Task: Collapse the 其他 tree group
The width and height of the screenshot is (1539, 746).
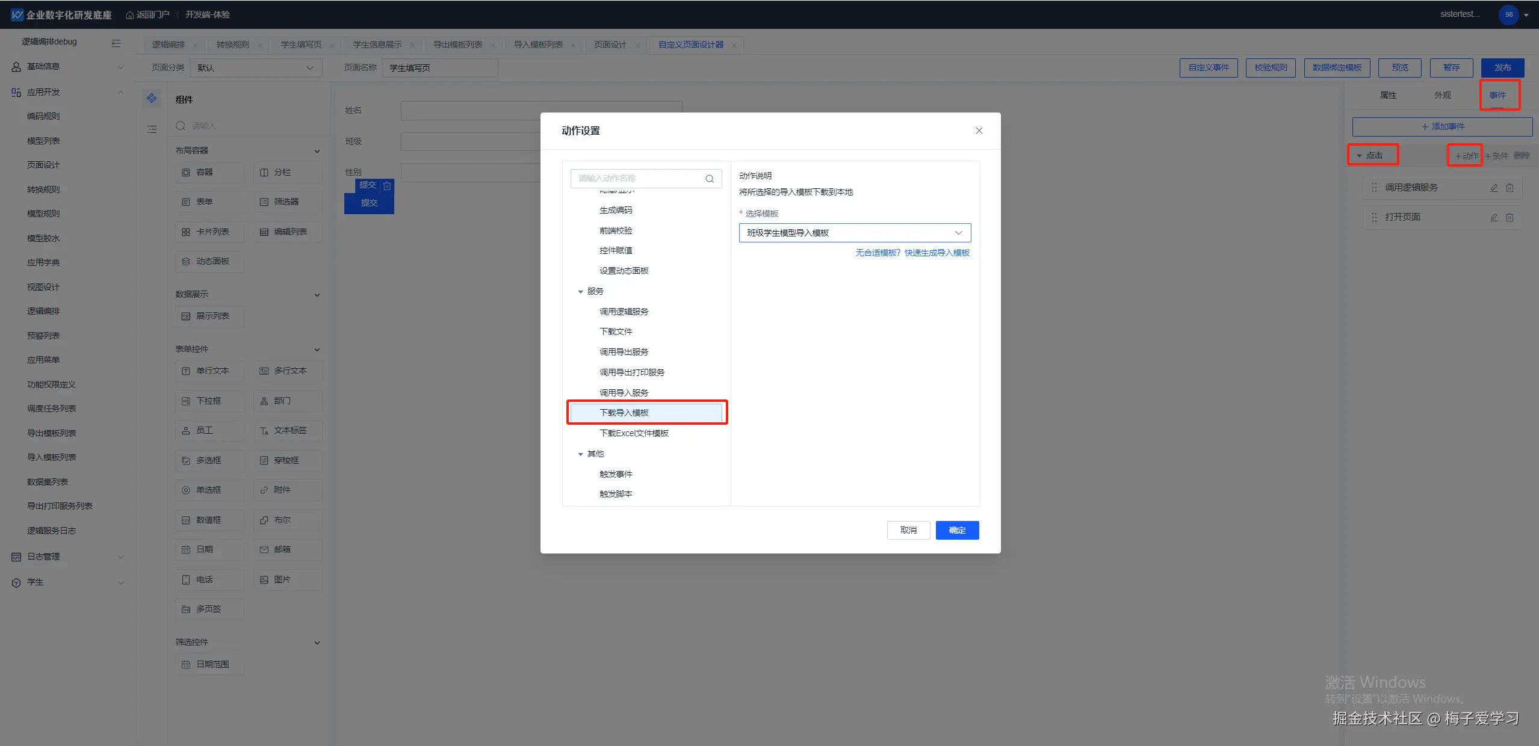Action: (580, 454)
